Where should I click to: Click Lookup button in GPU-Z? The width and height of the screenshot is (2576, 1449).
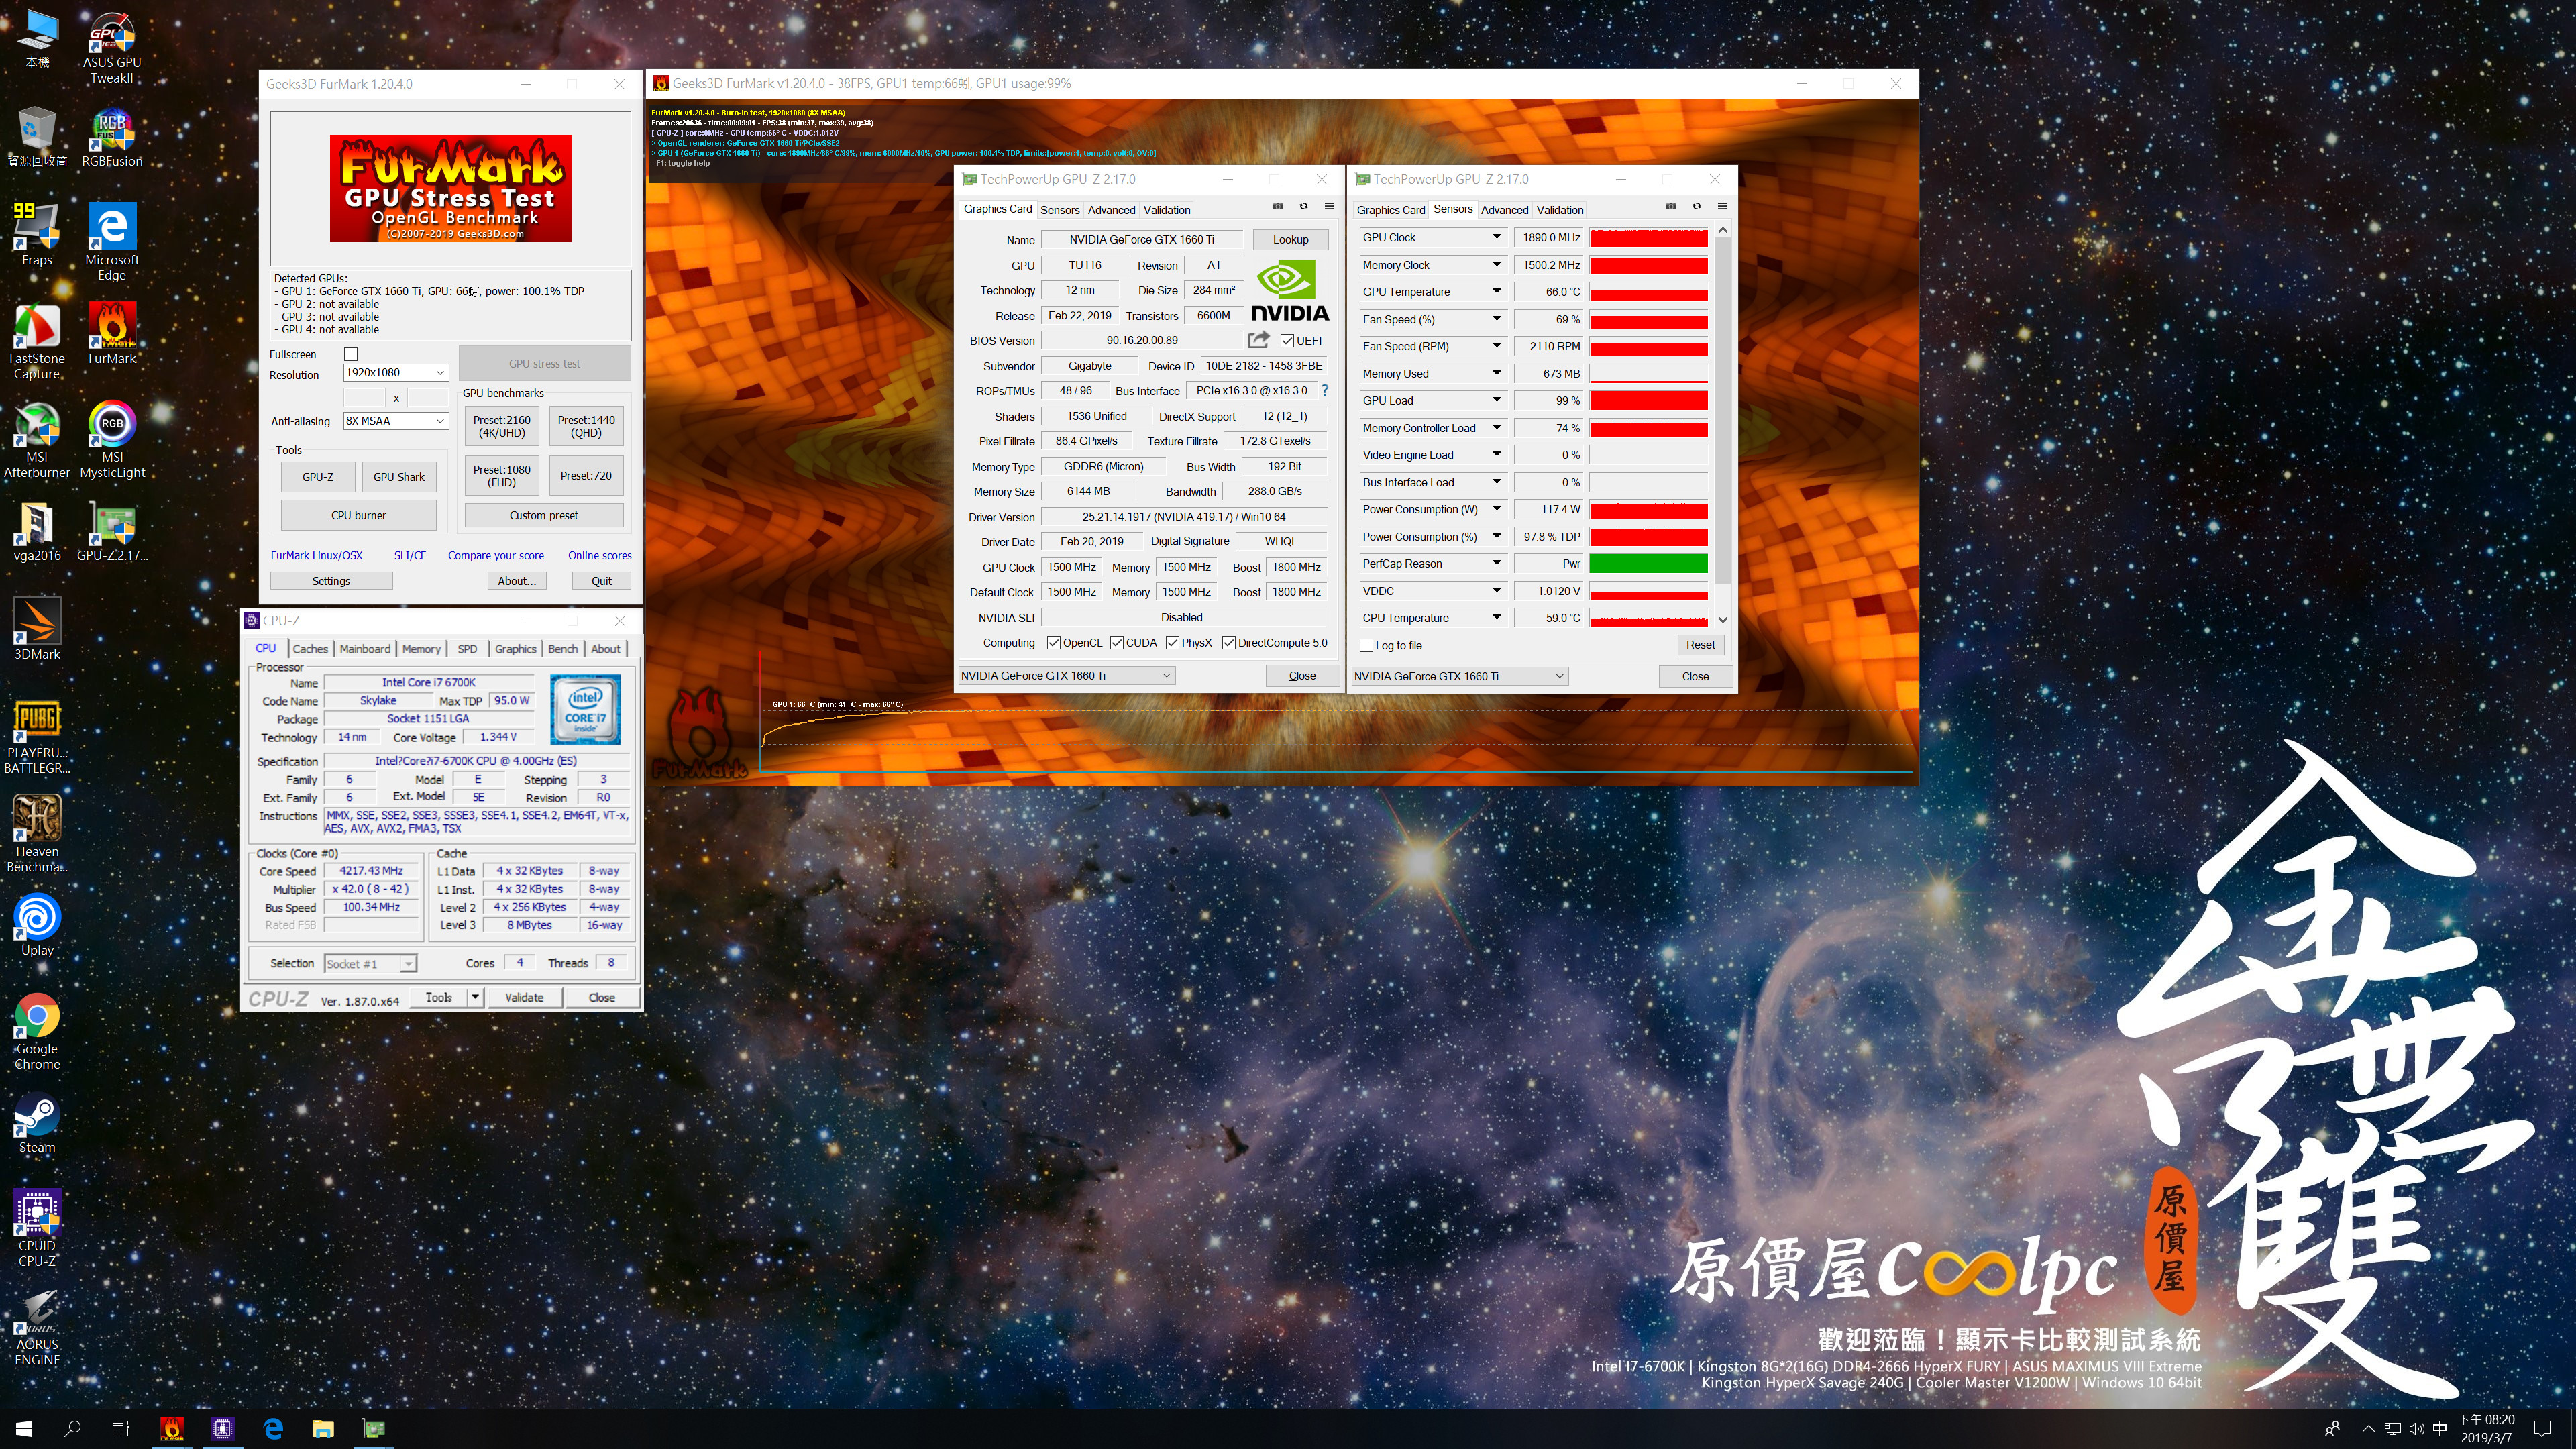pos(1290,240)
